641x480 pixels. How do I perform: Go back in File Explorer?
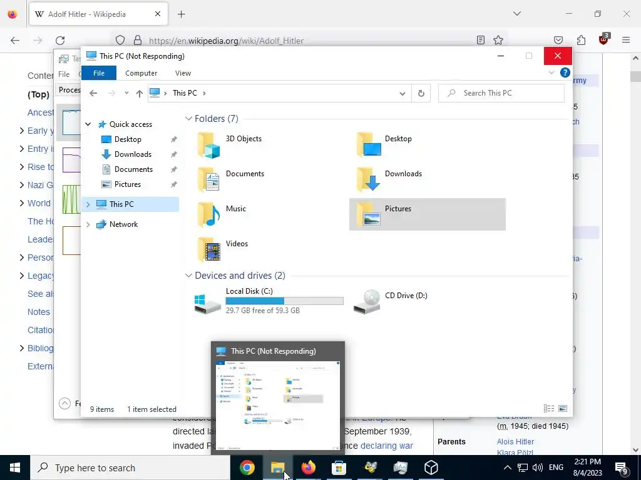(93, 94)
